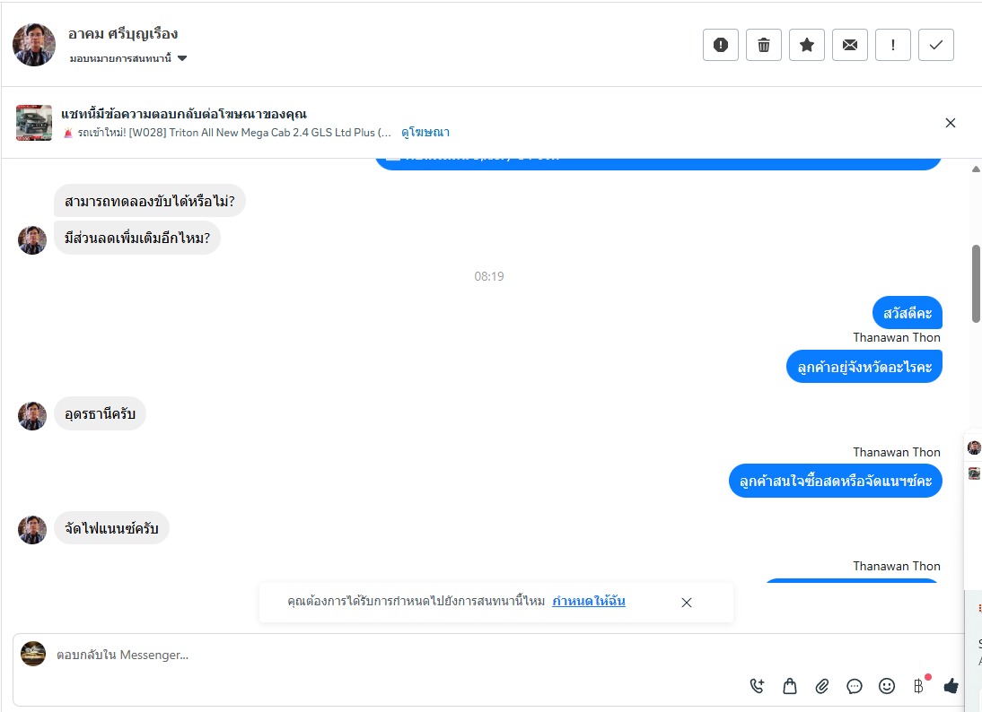The width and height of the screenshot is (982, 712).
Task: Open the baht payment request icon
Action: [919, 686]
